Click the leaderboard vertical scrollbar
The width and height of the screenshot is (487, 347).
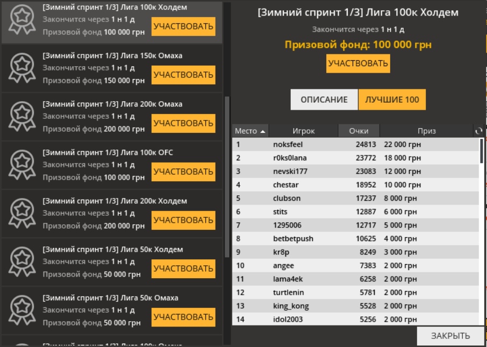pyautogui.click(x=482, y=151)
